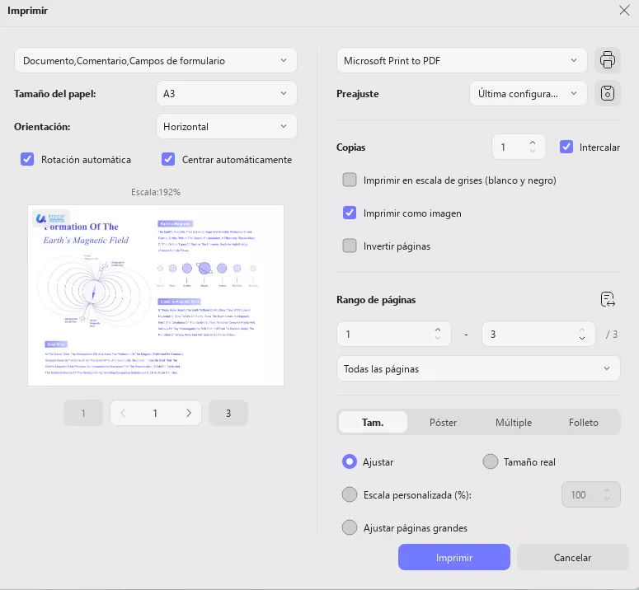Go to next preview page arrow
Viewport: 639px width, 590px height.
coord(188,414)
